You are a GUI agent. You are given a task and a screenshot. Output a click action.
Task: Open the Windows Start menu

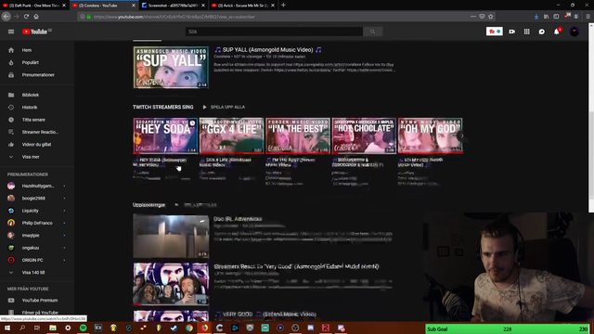[x=7, y=328]
